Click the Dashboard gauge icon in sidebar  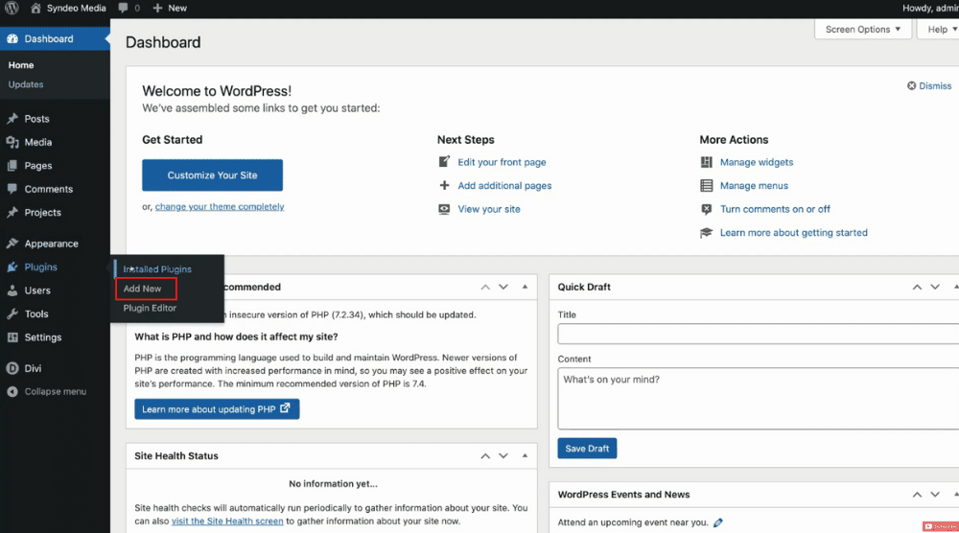12,38
